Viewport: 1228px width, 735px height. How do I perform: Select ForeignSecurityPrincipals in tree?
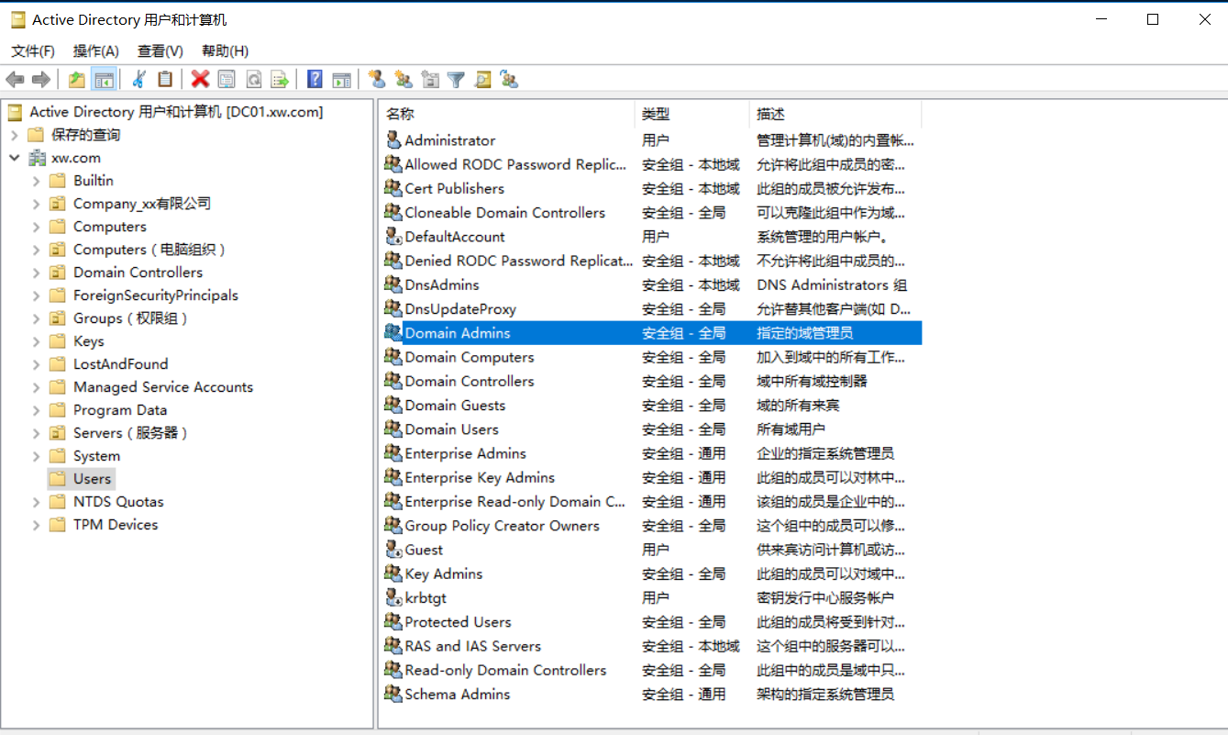pos(156,295)
